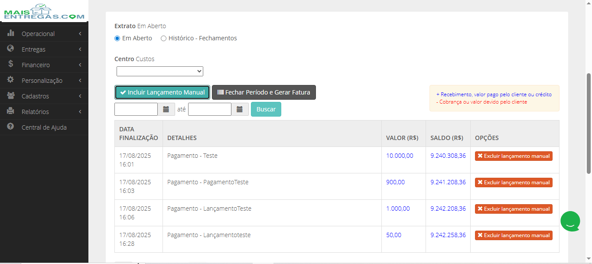This screenshot has height=264, width=592.
Task: Open the Centro Custos dropdown
Action: tap(160, 71)
